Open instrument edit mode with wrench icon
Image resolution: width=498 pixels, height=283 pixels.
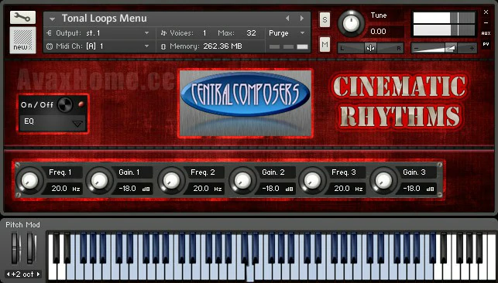pos(22,18)
